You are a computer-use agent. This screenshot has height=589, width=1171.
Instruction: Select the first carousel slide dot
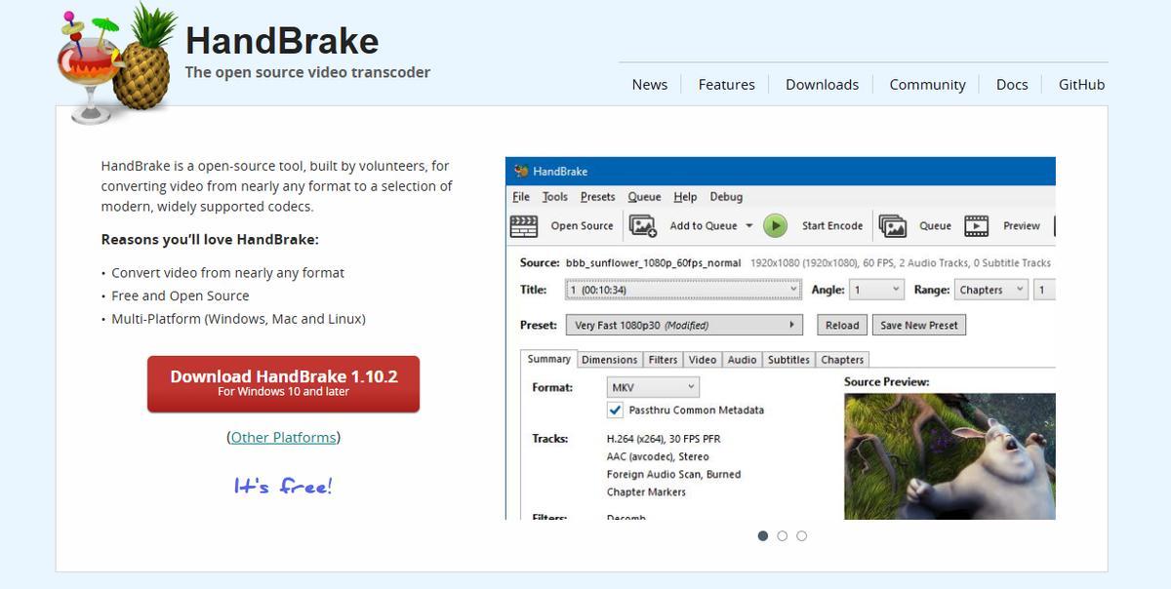pos(762,535)
